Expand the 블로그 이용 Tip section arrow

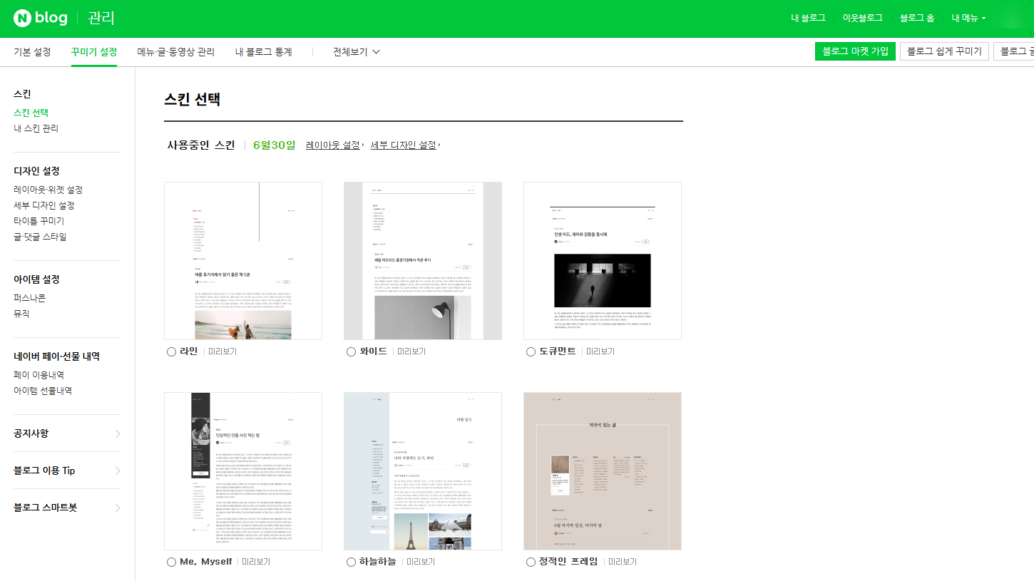(118, 471)
